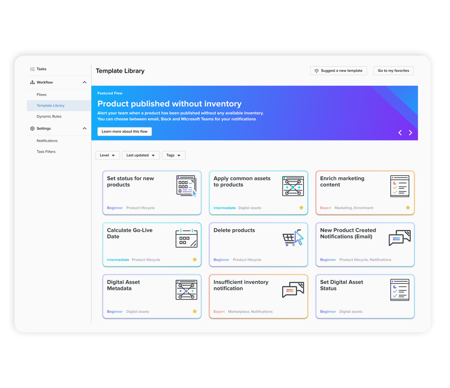Click the document icon on Enrich marketing content
The width and height of the screenshot is (450, 388).
(x=399, y=186)
